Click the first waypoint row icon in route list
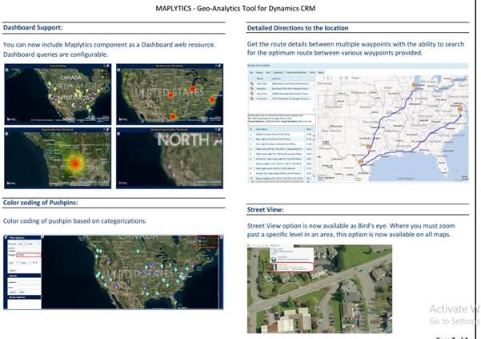The image size is (481, 339). point(253,83)
